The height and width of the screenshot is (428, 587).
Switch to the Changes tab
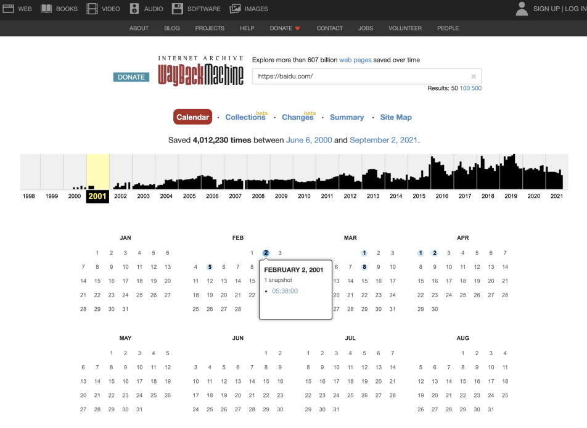pyautogui.click(x=298, y=117)
